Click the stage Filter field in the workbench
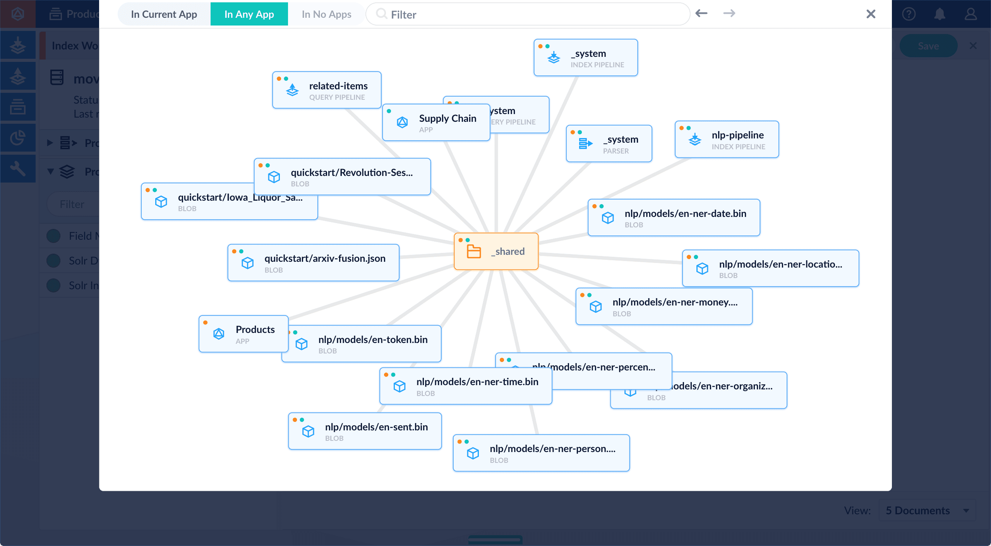Viewport: 991px width, 546px height. (73, 204)
